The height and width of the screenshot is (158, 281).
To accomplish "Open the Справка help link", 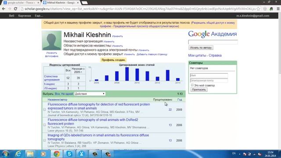I will point(215,56).
